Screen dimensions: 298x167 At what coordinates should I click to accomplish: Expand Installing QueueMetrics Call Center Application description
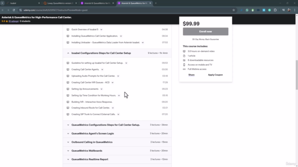(x=121, y=36)
